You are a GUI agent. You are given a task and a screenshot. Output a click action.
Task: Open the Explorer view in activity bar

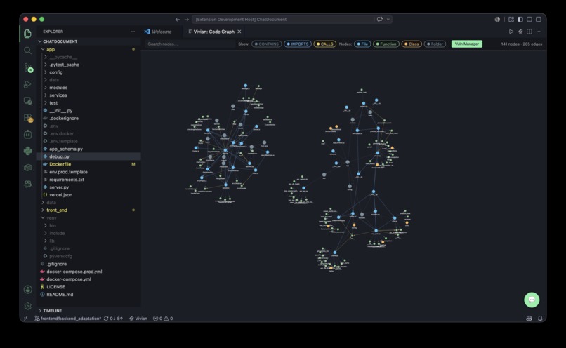[28, 34]
